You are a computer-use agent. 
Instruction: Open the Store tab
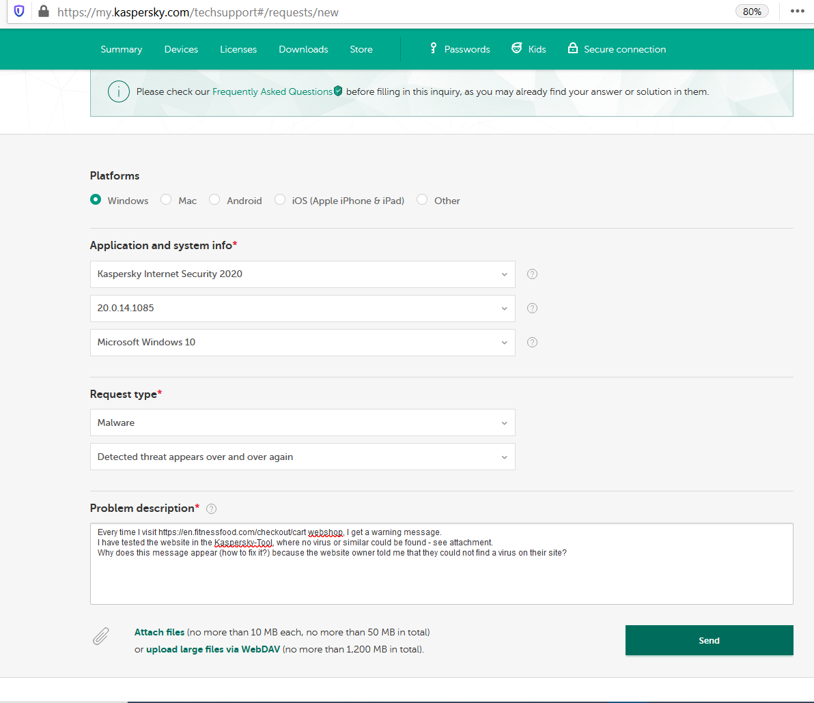tap(361, 49)
